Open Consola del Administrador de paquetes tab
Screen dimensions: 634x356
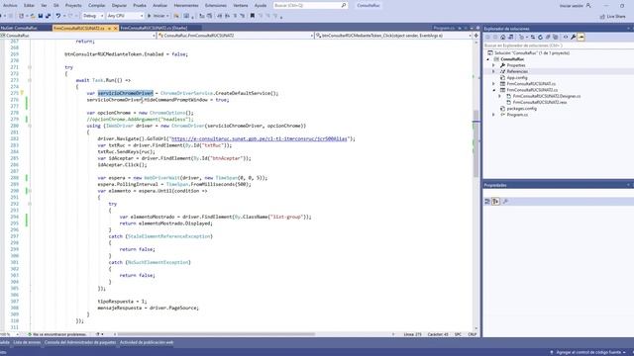point(80,342)
